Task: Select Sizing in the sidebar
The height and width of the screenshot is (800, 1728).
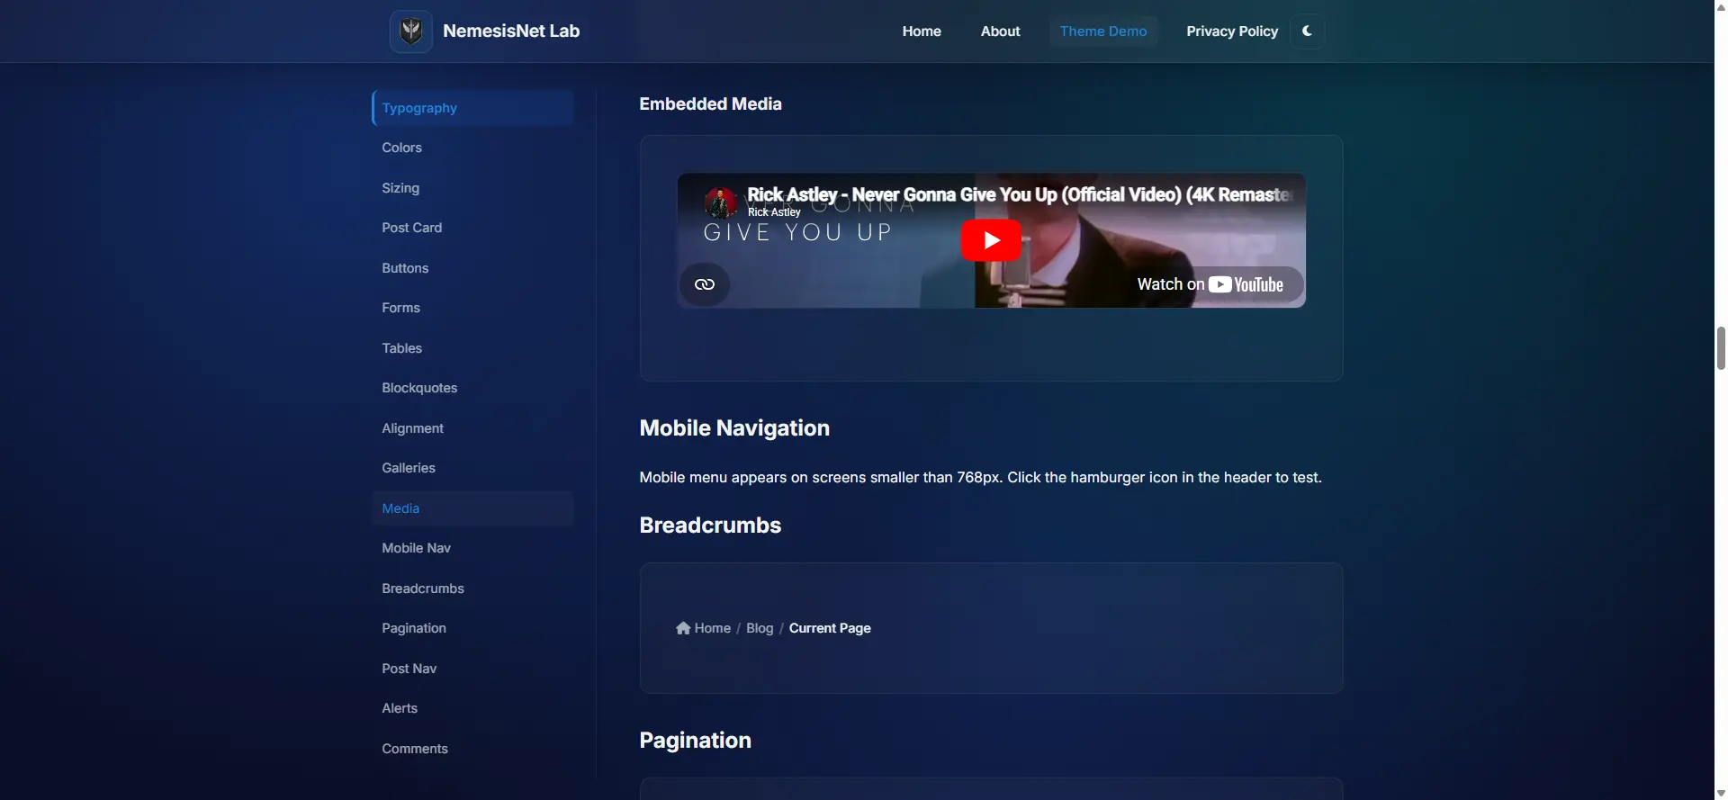Action: 472,188
